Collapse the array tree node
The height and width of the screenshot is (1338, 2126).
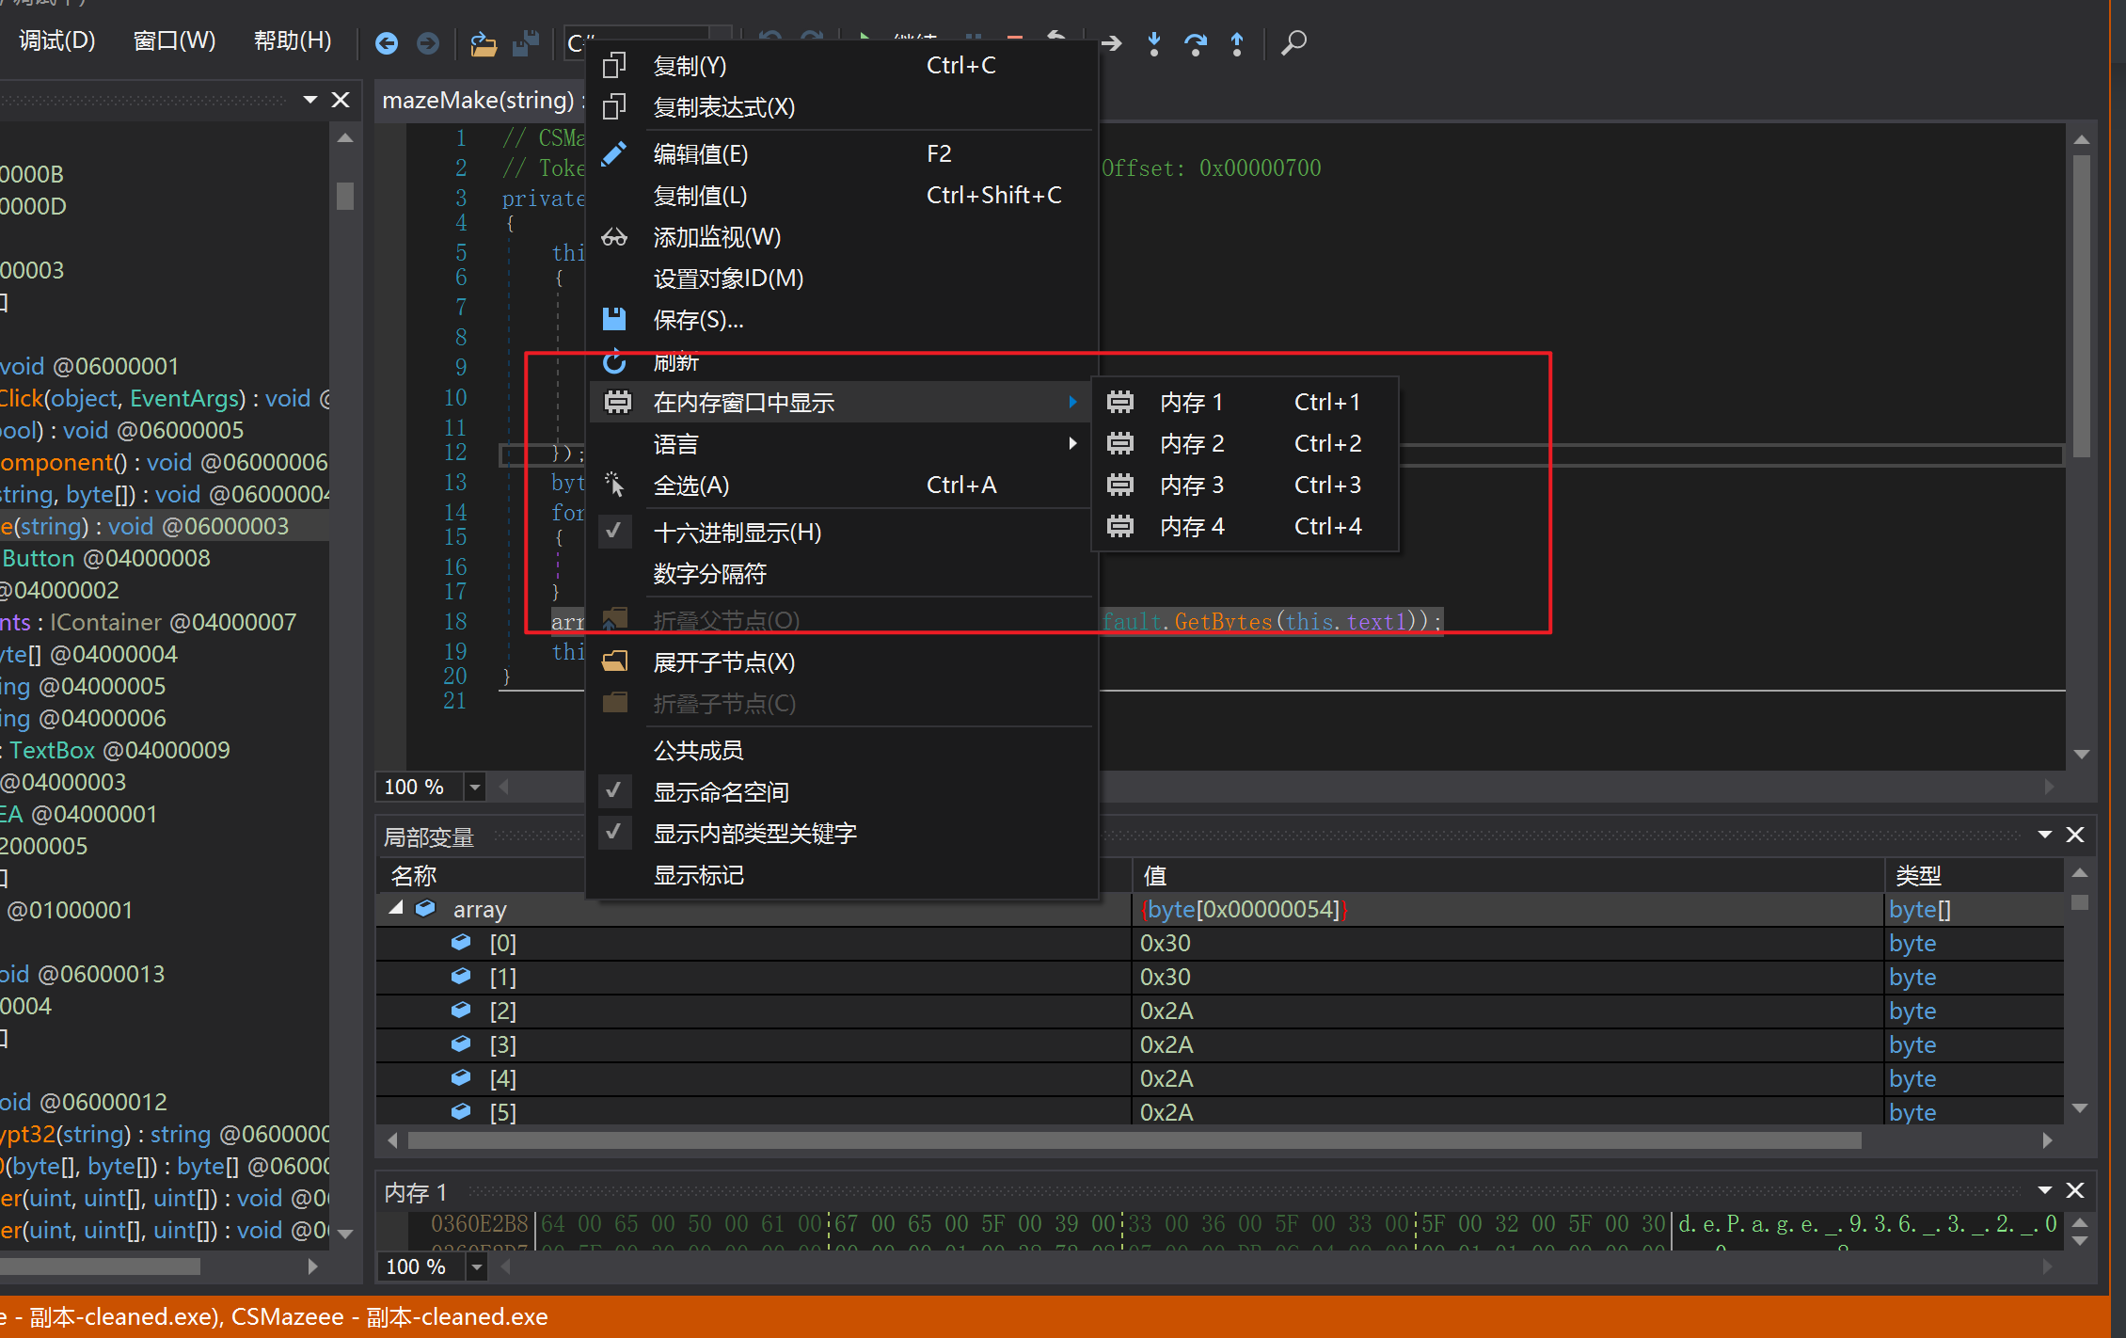click(x=396, y=908)
